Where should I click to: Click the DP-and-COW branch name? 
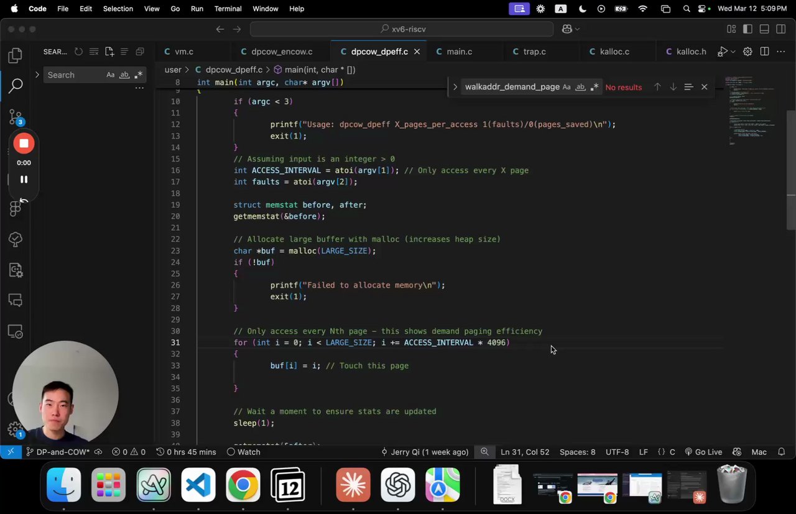pos(62,452)
